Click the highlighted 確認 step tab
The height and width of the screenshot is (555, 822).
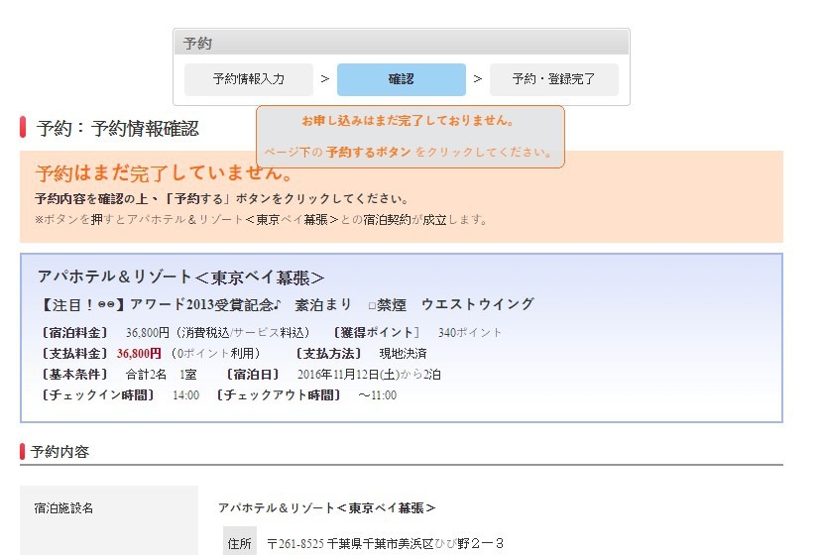click(x=401, y=79)
